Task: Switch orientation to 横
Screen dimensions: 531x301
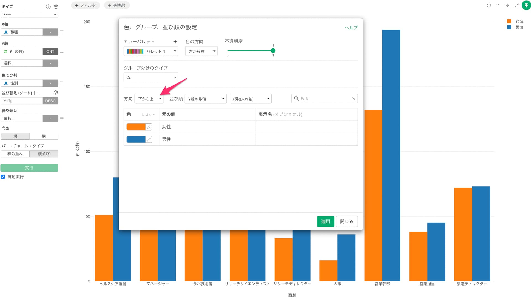Action: pos(44,136)
